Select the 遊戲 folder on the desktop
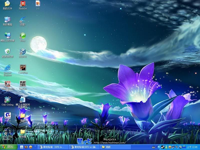Screen dimensions: 200x150 [x=23, y=116]
